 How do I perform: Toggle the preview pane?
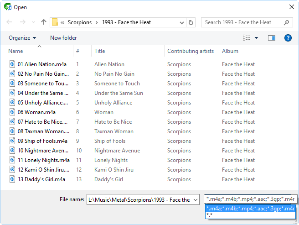pyautogui.click(x=272, y=38)
